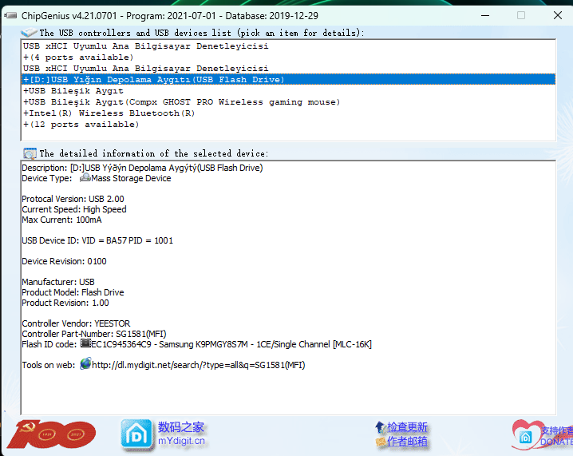
Task: Open the 数码之家 mYdigit.cn link
Action: 181,434
